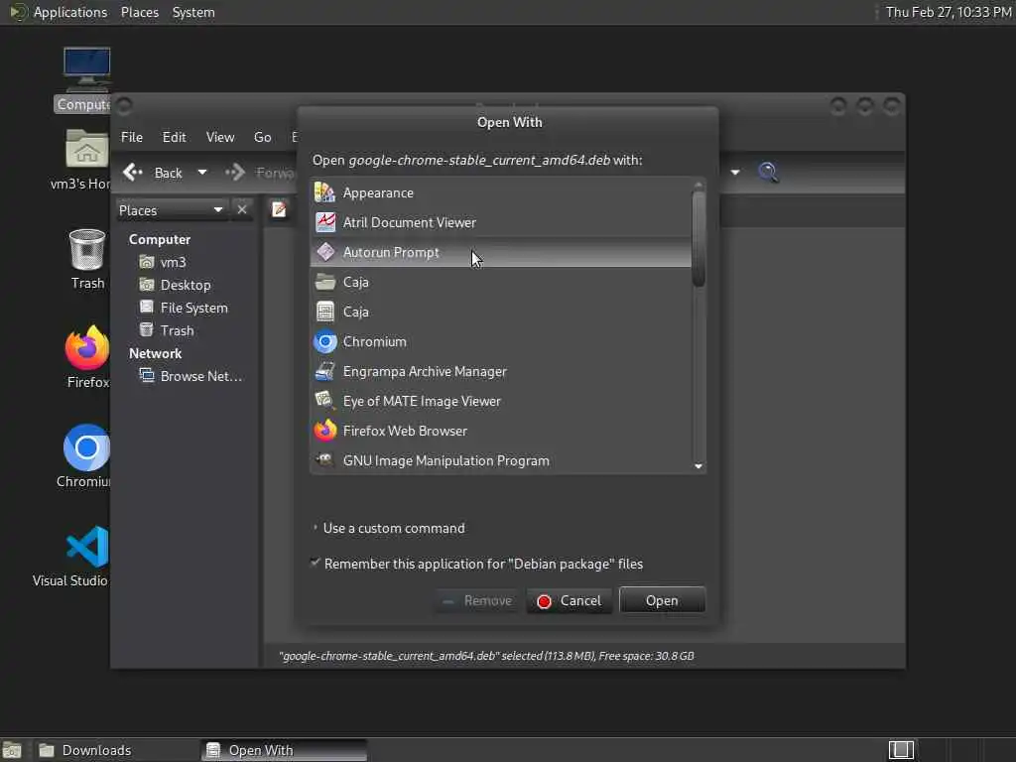Click the Cancel button
The height and width of the screenshot is (762, 1016).
[570, 600]
